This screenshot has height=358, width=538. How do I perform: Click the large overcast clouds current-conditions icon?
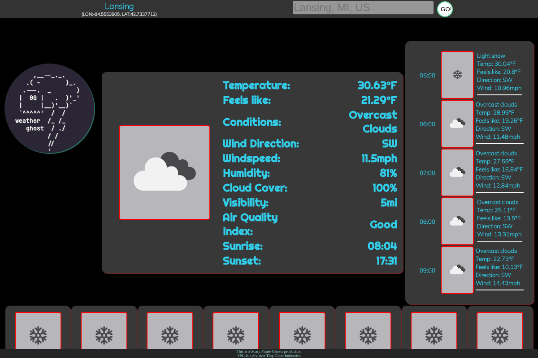click(x=165, y=172)
